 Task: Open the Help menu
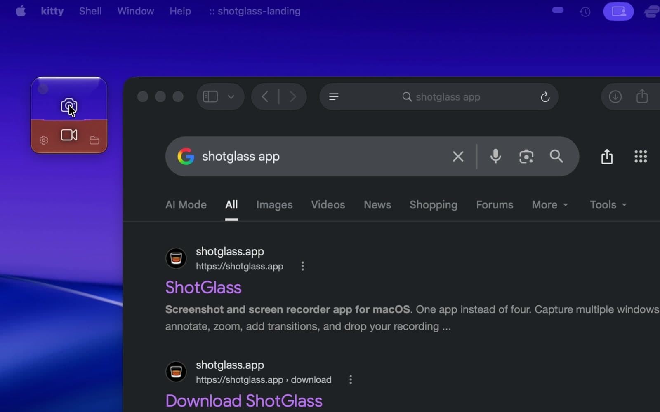click(180, 11)
